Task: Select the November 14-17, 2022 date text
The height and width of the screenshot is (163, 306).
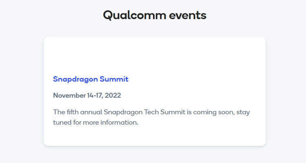Action: point(87,95)
